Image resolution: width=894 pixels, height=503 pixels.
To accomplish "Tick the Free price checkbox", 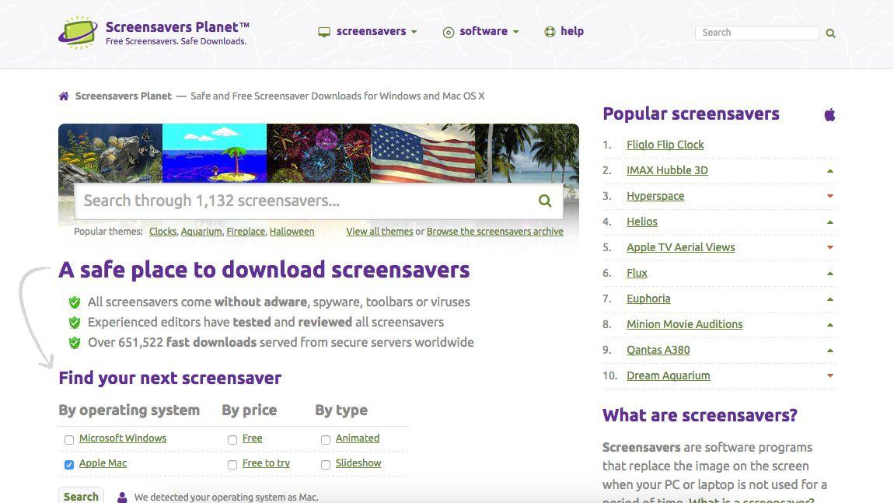I will click(x=232, y=440).
